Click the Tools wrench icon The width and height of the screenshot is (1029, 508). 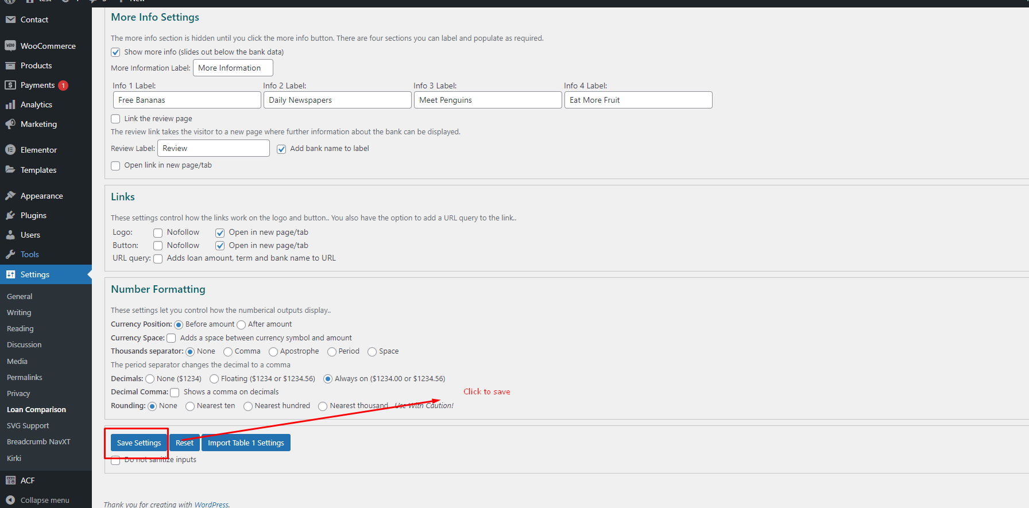click(x=10, y=254)
